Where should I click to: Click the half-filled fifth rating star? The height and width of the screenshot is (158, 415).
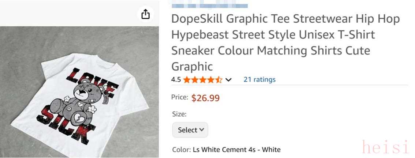pyautogui.click(x=218, y=80)
